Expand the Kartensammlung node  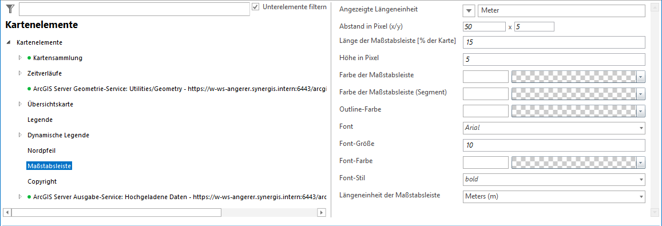tap(20, 58)
